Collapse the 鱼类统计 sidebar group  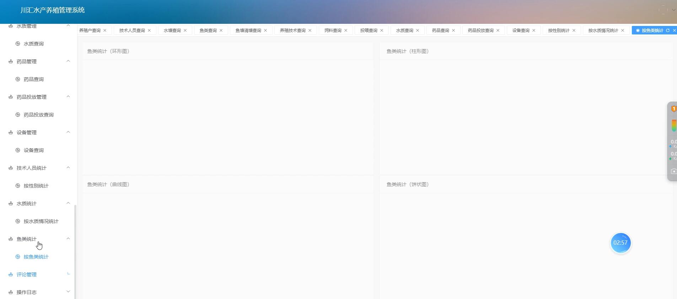coord(68,239)
